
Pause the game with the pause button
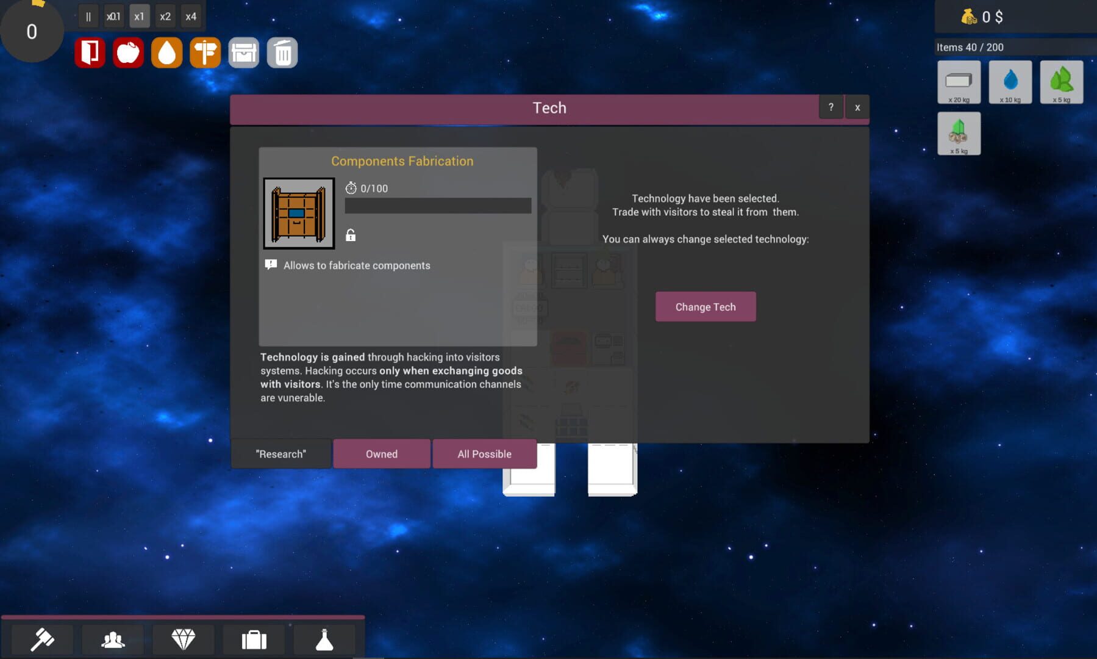point(88,16)
